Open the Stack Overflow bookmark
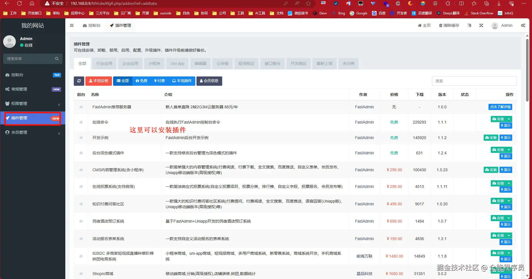 (479, 13)
